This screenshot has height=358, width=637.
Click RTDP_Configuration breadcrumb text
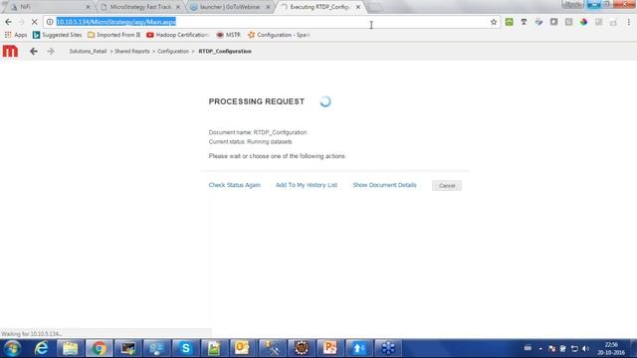point(225,51)
